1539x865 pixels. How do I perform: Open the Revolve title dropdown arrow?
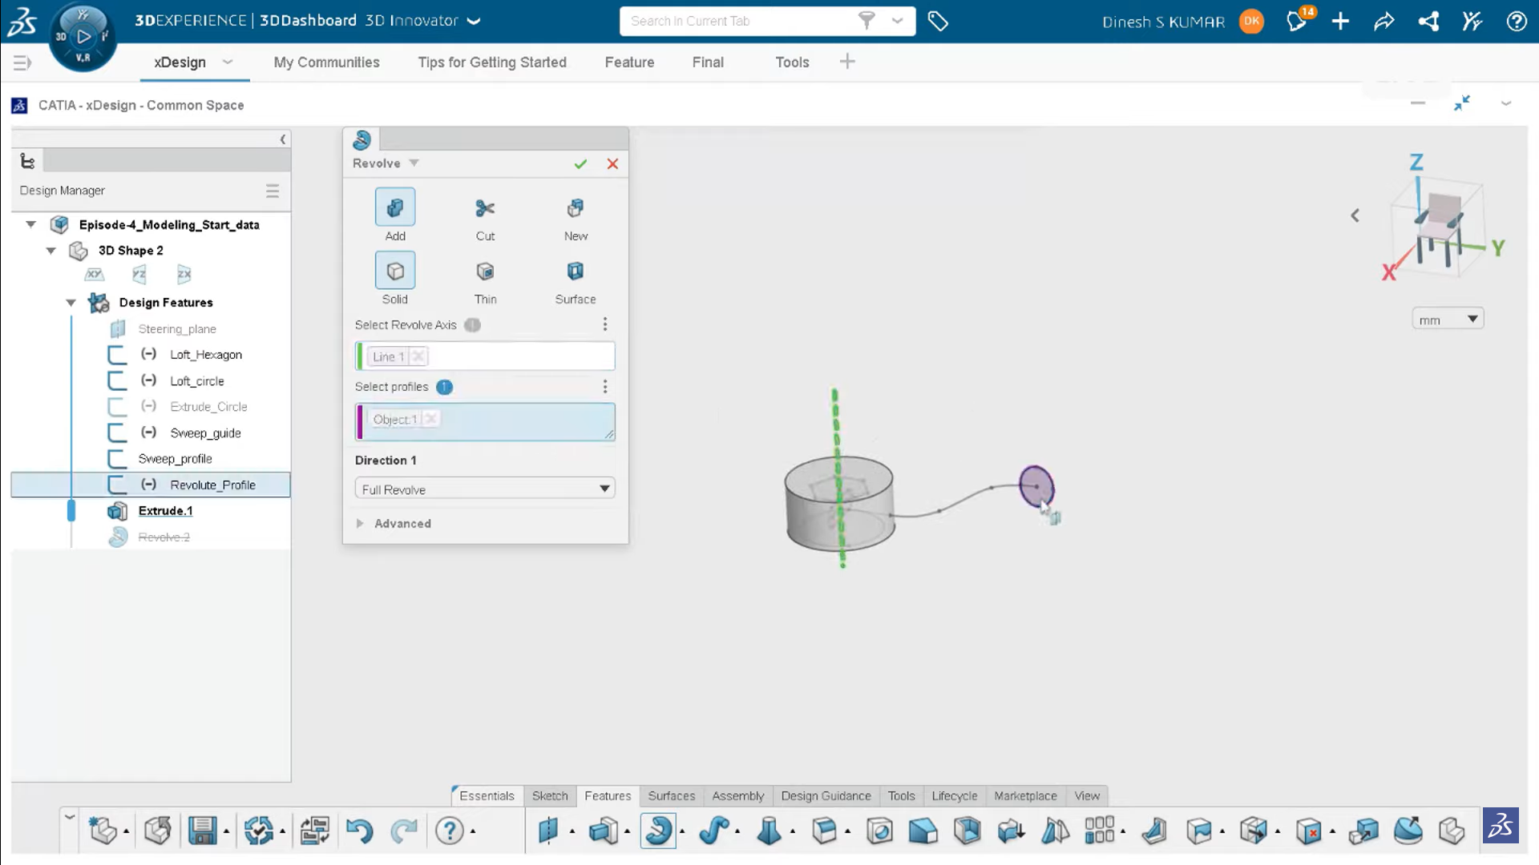click(414, 163)
